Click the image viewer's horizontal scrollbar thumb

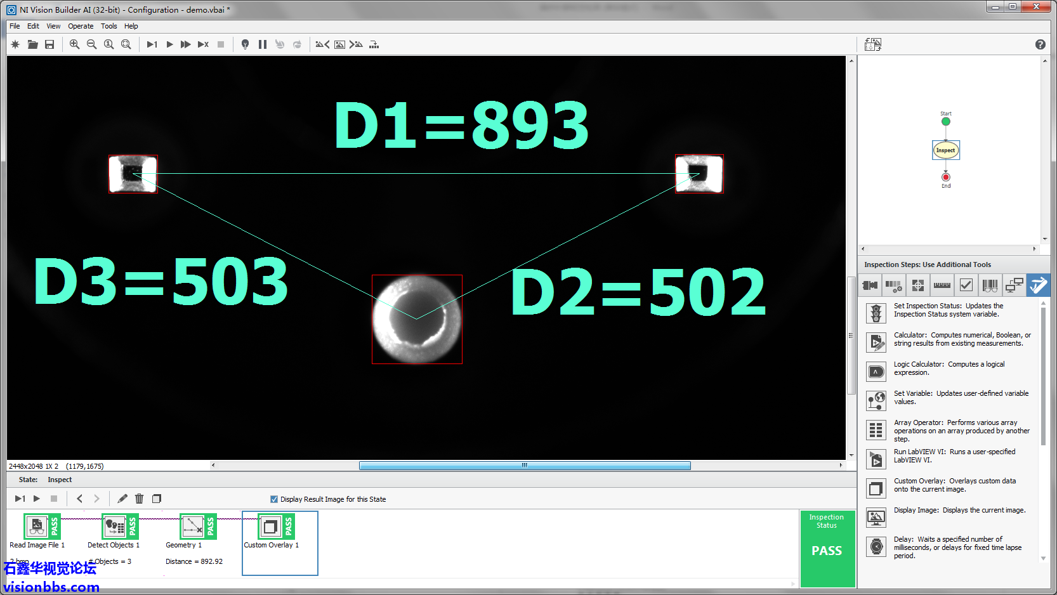[524, 466]
